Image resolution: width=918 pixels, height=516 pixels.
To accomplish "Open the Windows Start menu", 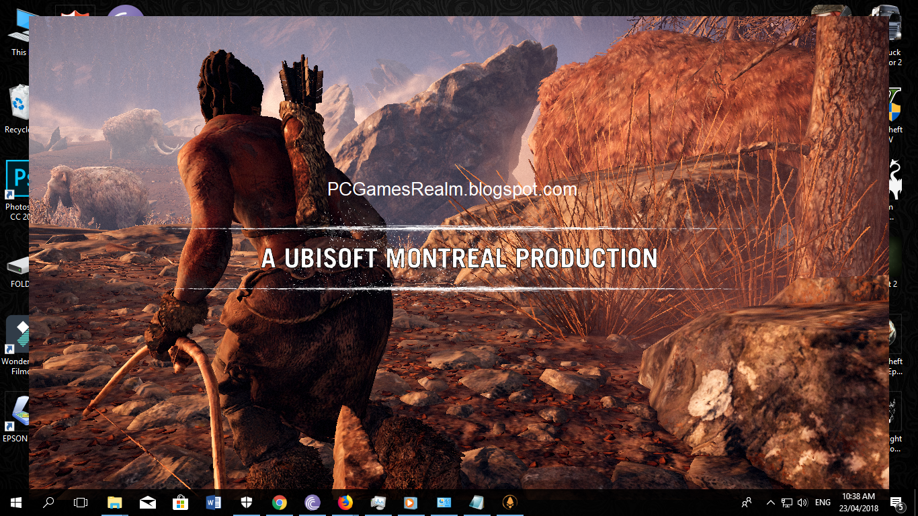I will [x=15, y=502].
